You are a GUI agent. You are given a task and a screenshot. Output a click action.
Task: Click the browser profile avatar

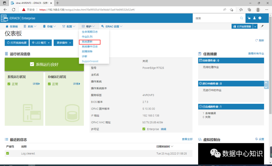[x=258, y=10]
